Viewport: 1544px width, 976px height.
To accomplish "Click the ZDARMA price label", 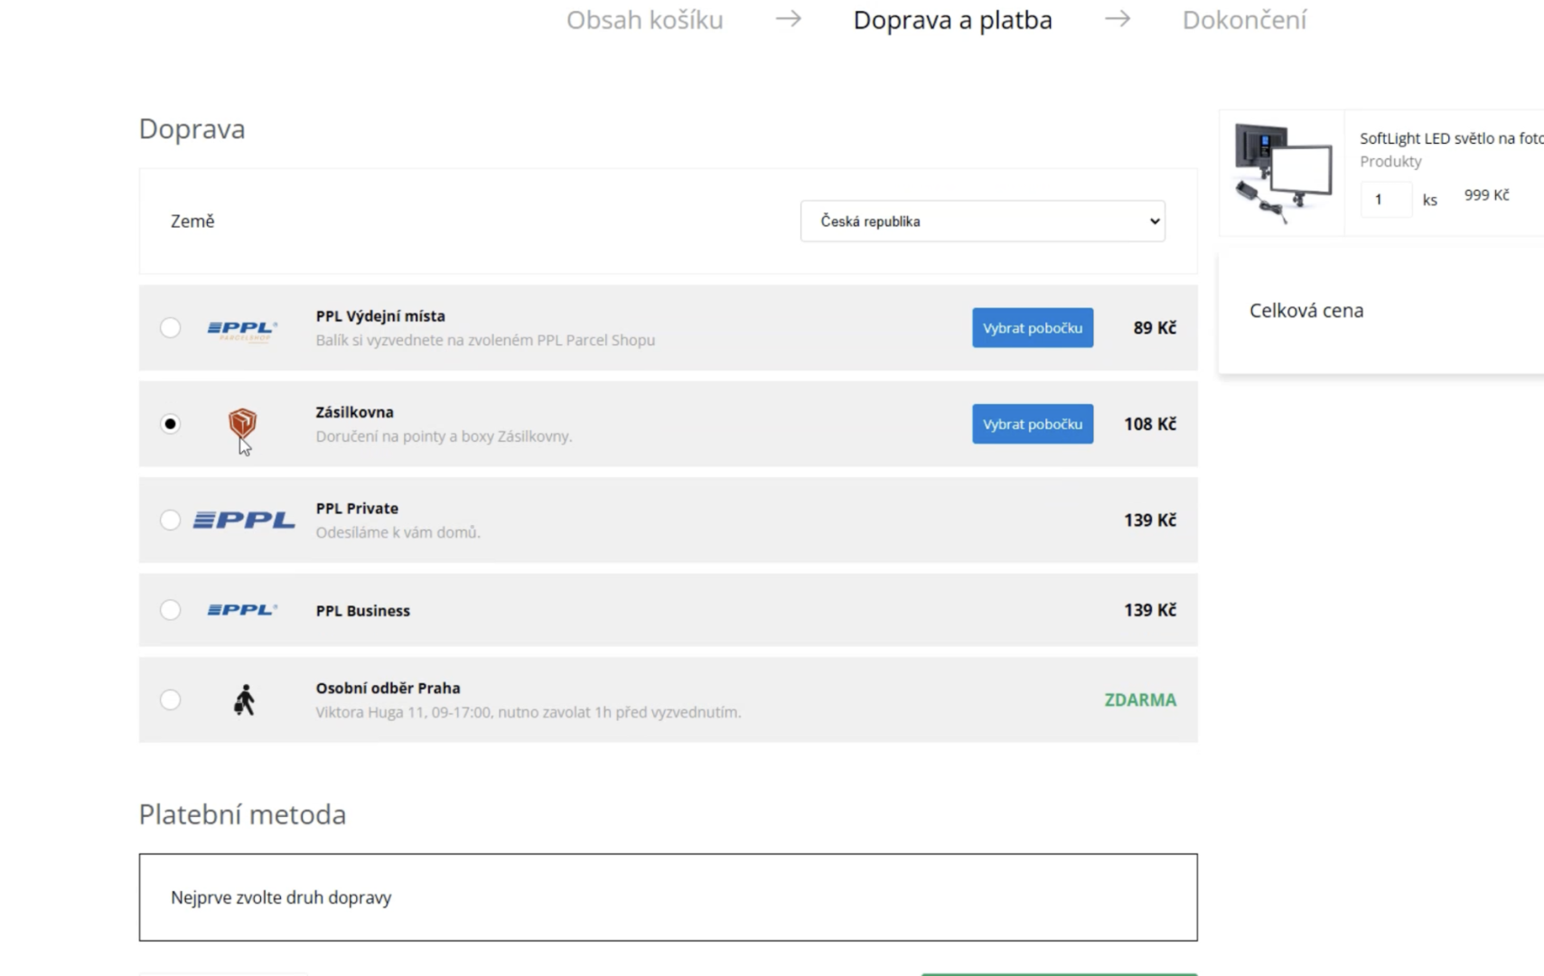I will pos(1140,700).
